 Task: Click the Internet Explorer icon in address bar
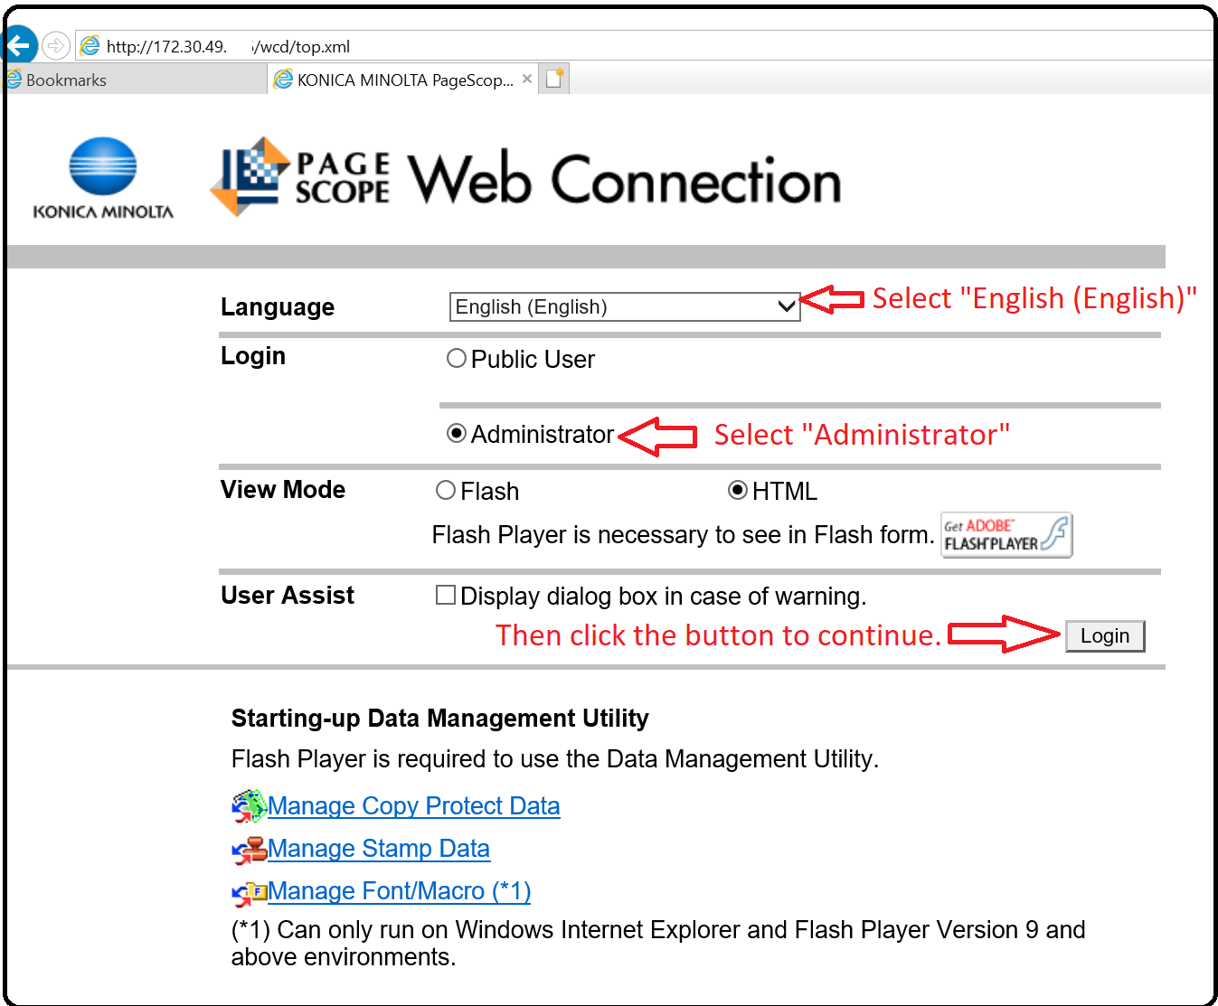(90, 45)
